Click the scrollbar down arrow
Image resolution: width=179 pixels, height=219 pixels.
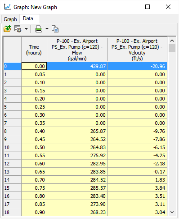[x=172, y=212]
